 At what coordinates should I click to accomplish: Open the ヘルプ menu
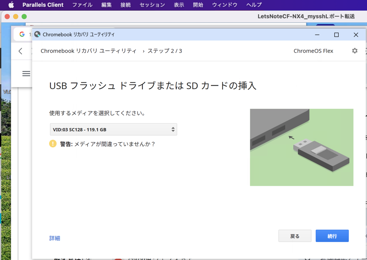254,5
